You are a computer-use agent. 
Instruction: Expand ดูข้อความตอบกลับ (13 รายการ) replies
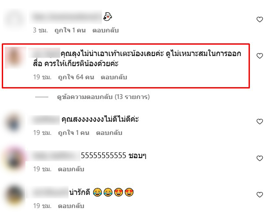[103, 97]
